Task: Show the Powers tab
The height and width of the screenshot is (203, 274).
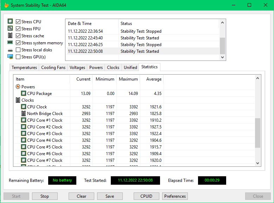Action: (x=96, y=68)
